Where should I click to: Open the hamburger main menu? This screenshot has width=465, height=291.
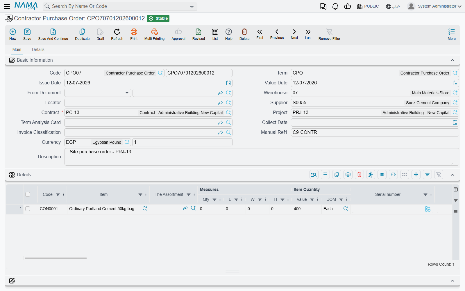point(7,6)
